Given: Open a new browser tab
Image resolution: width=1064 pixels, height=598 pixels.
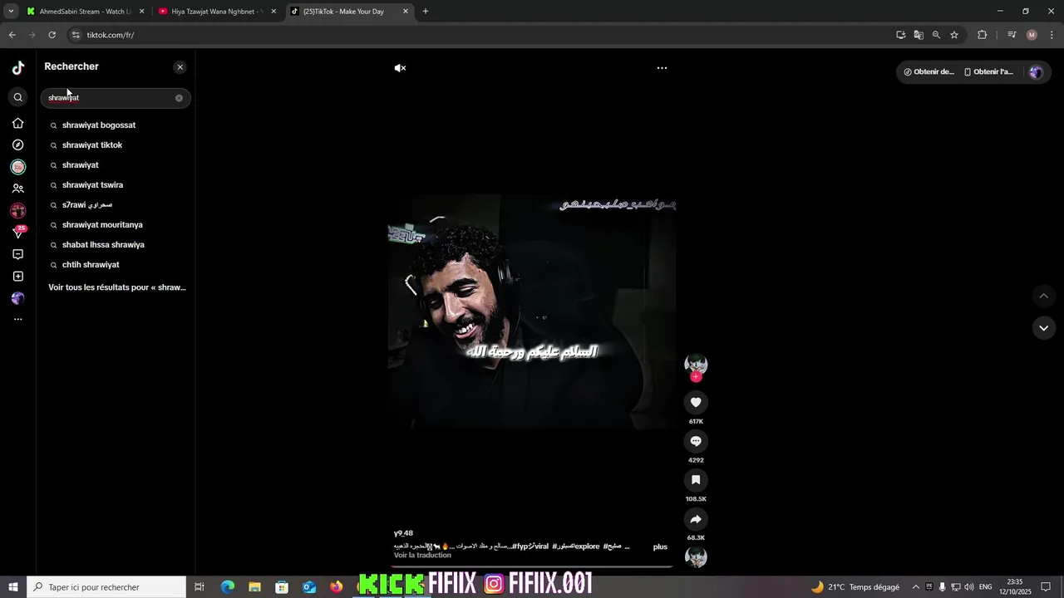Looking at the screenshot, I should 426,12.
